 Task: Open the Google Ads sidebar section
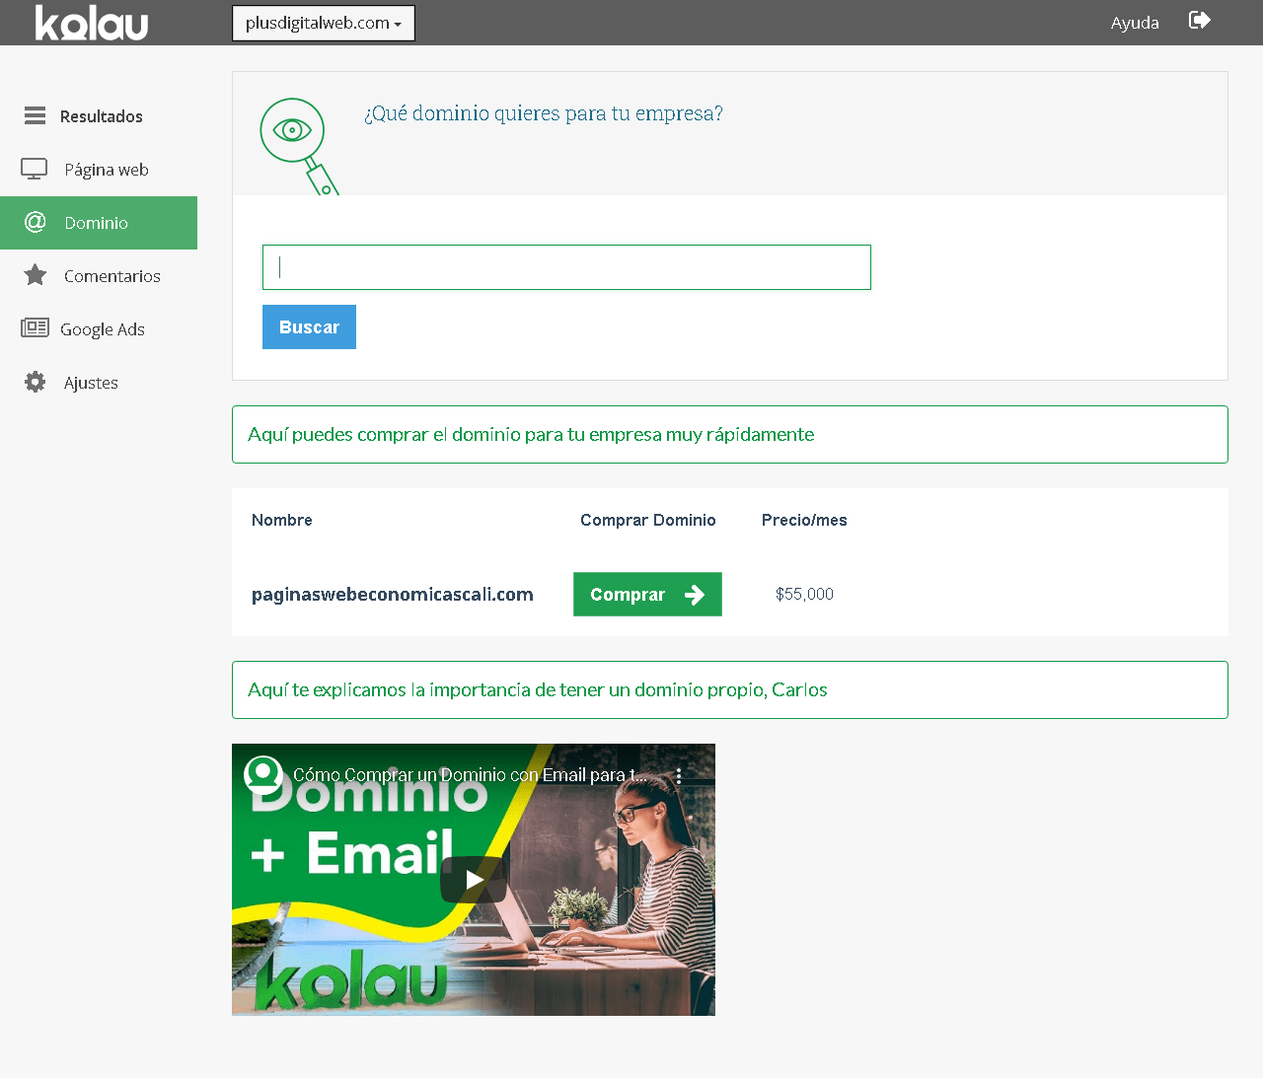103,329
